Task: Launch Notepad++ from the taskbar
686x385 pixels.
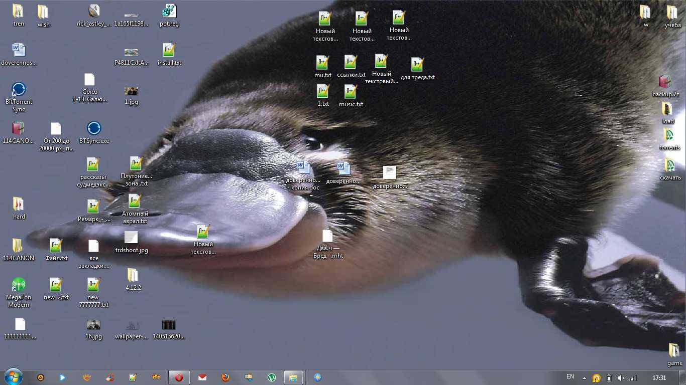Action: 133,377
